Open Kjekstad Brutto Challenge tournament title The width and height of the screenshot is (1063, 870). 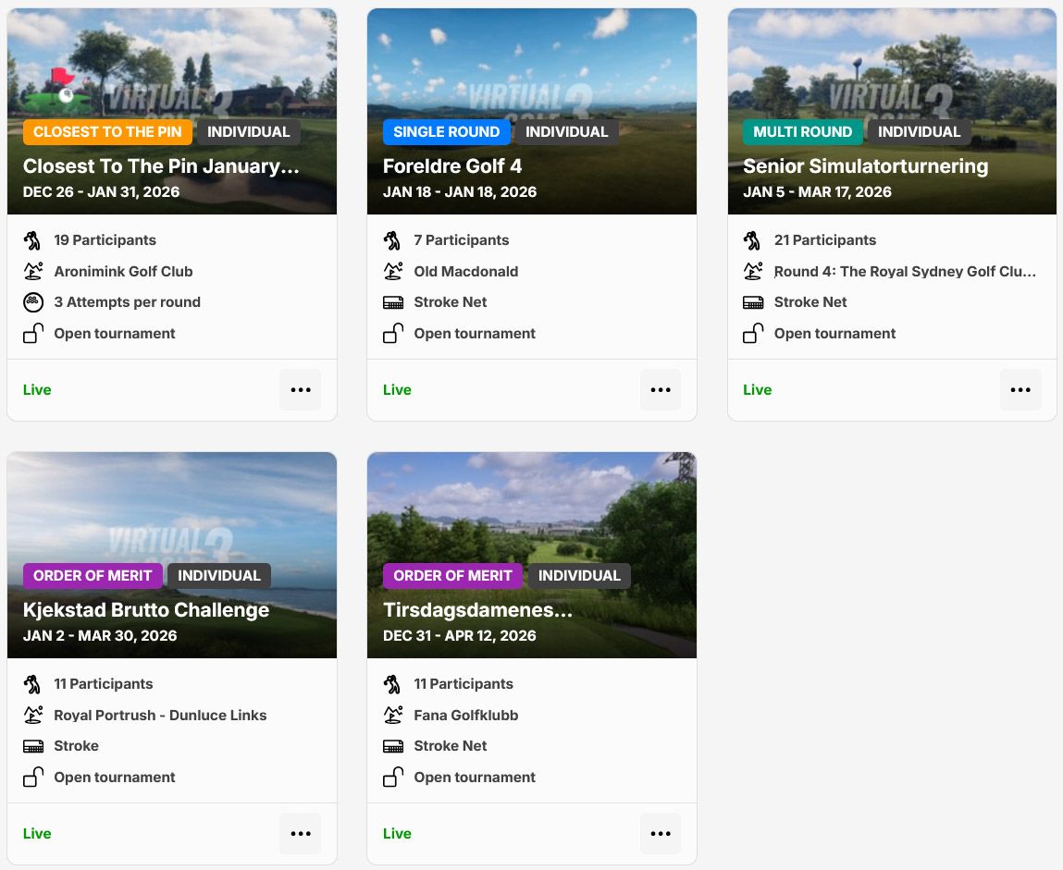146,610
